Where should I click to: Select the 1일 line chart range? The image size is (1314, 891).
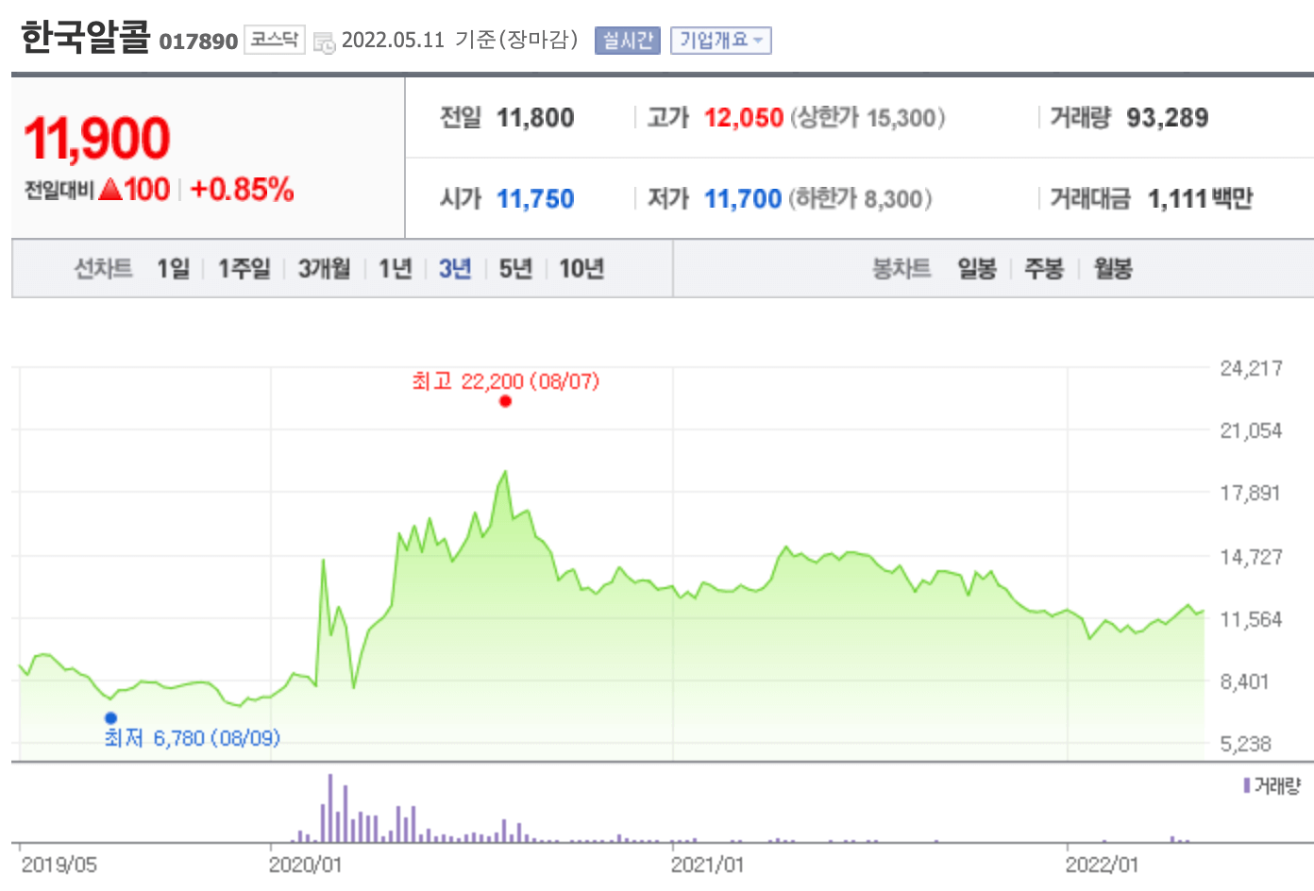(x=174, y=269)
